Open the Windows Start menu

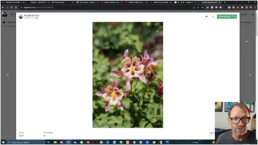point(3,142)
